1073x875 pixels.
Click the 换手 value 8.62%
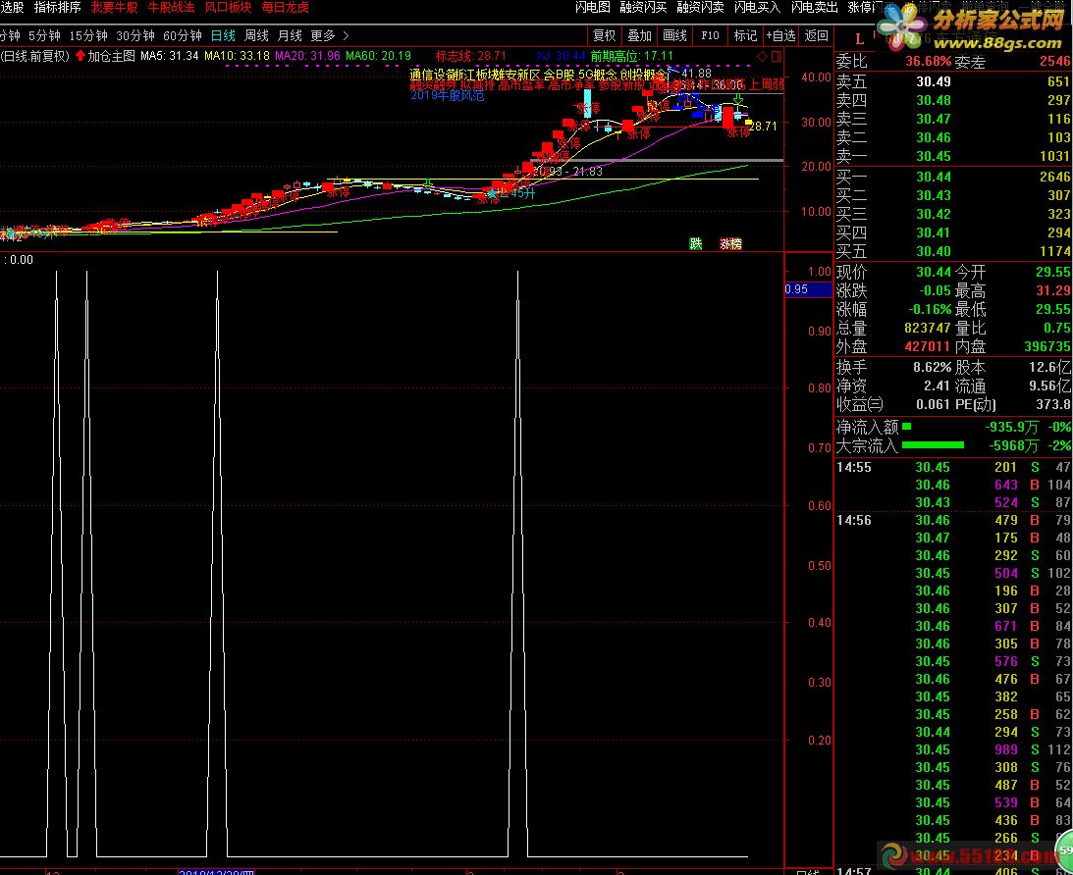tap(932, 367)
